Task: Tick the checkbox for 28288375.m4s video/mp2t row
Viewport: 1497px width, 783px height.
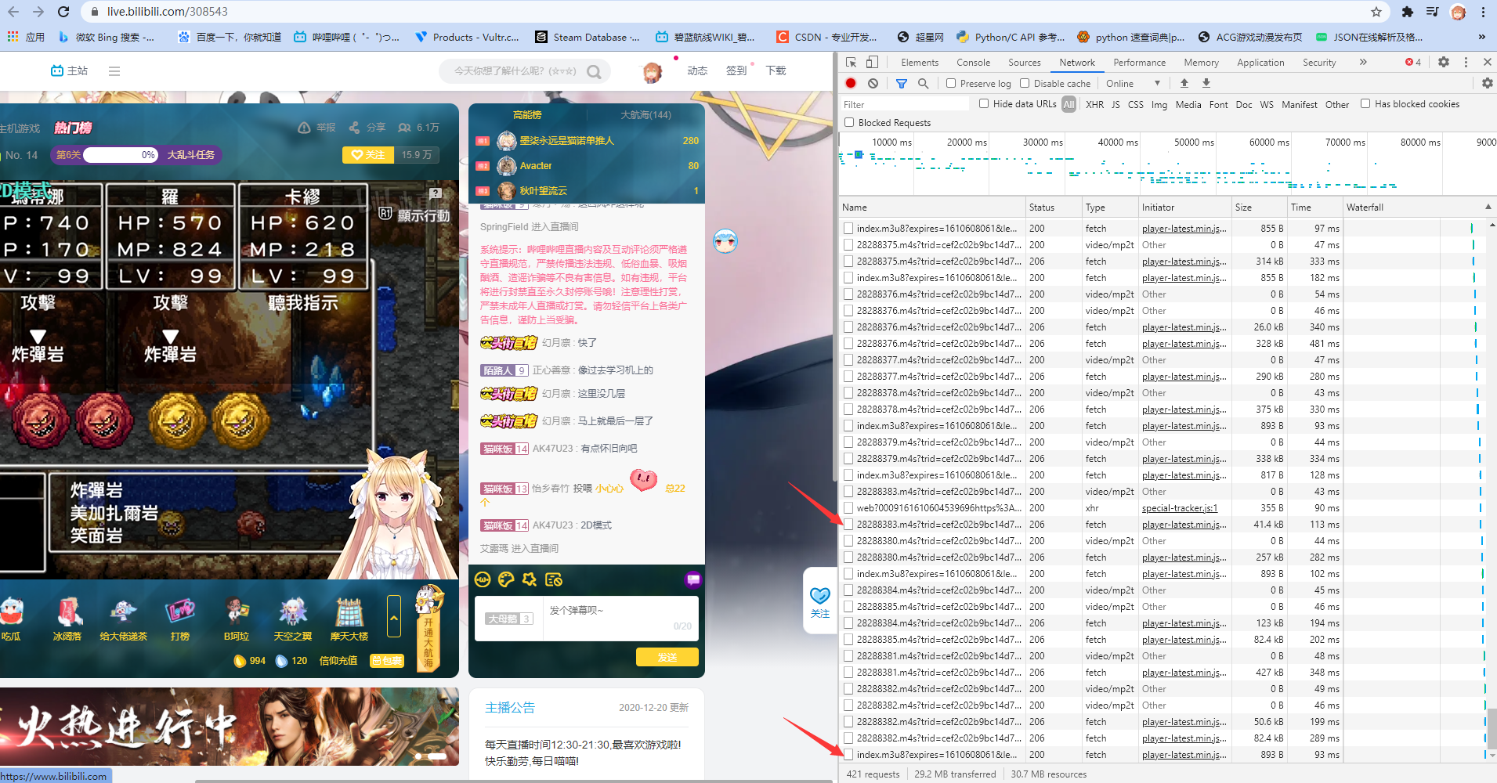Action: pyautogui.click(x=848, y=245)
